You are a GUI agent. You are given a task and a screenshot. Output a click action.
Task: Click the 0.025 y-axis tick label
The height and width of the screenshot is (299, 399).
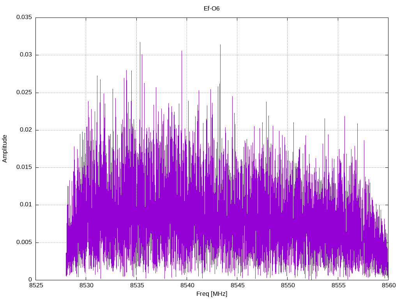[24, 92]
